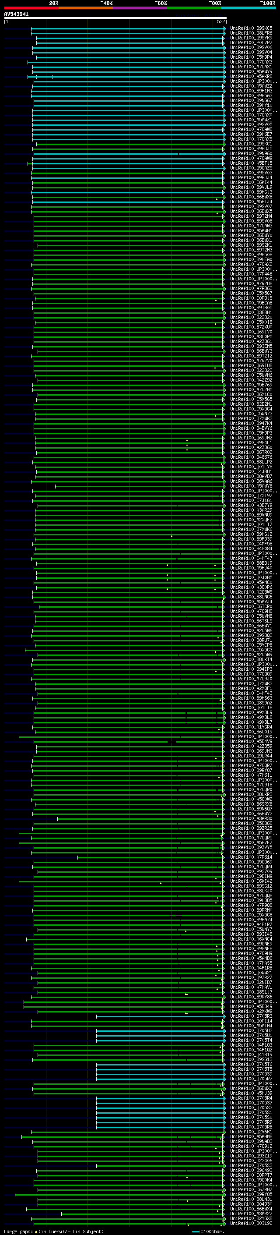Viewport: 280px width, 1235px height.
Task: Click the purple ~60% legend color segment
Action: coord(140,8)
